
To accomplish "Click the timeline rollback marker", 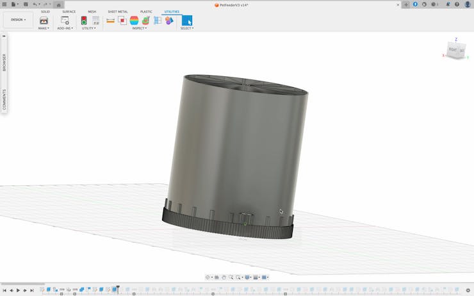I will [118, 288].
